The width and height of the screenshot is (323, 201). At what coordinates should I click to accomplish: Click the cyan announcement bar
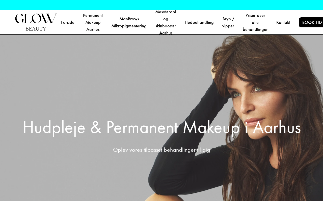click(161, 5)
